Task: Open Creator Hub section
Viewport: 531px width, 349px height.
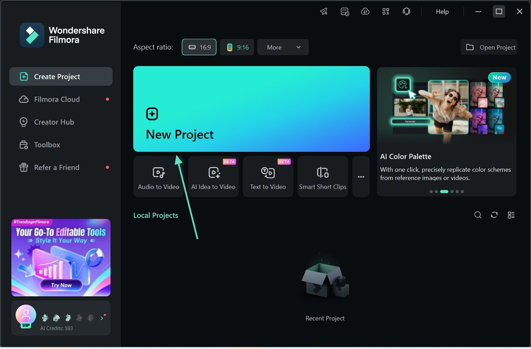Action: tap(61, 122)
